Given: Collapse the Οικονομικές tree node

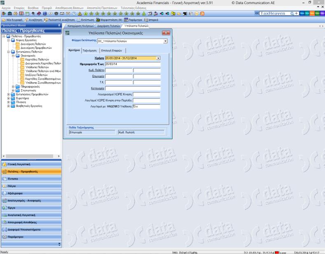Looking at the screenshot, I should [x=13, y=55].
